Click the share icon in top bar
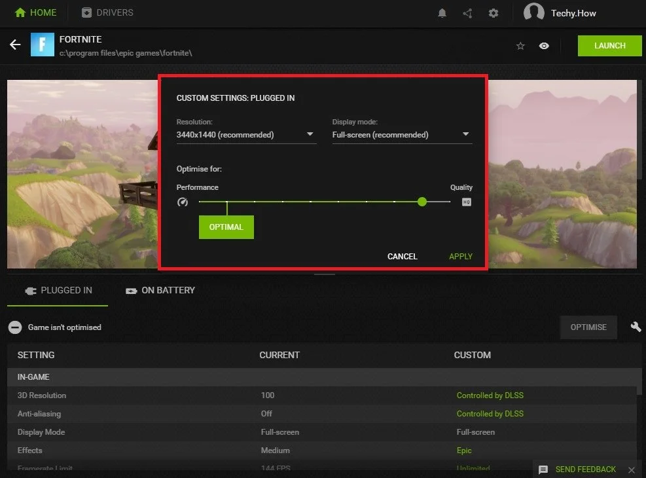 click(467, 13)
